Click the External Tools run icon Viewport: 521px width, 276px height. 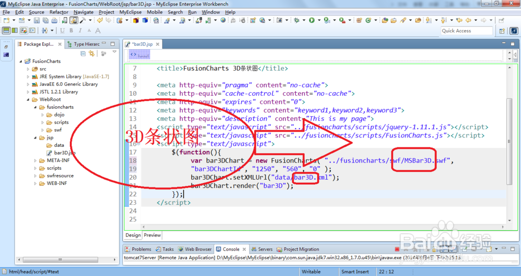tap(342, 20)
